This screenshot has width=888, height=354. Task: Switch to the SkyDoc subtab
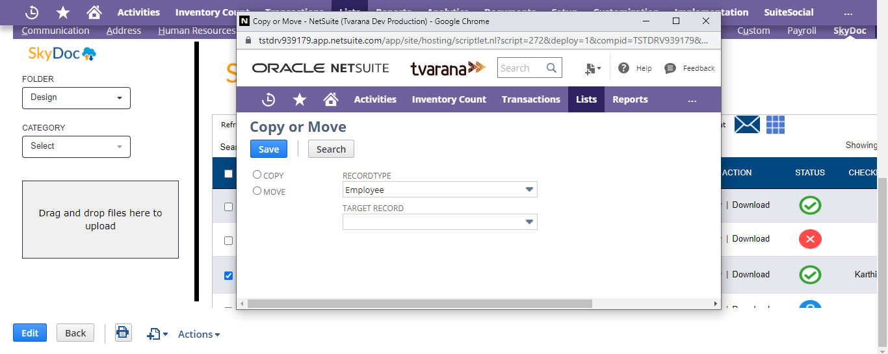click(850, 31)
